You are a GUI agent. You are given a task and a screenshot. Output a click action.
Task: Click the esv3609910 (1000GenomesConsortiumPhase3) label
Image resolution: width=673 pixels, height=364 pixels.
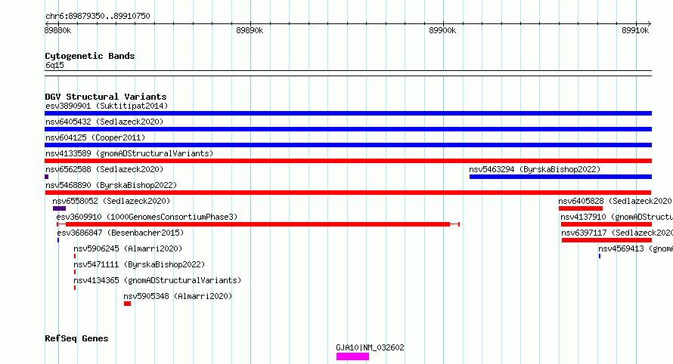point(147,217)
